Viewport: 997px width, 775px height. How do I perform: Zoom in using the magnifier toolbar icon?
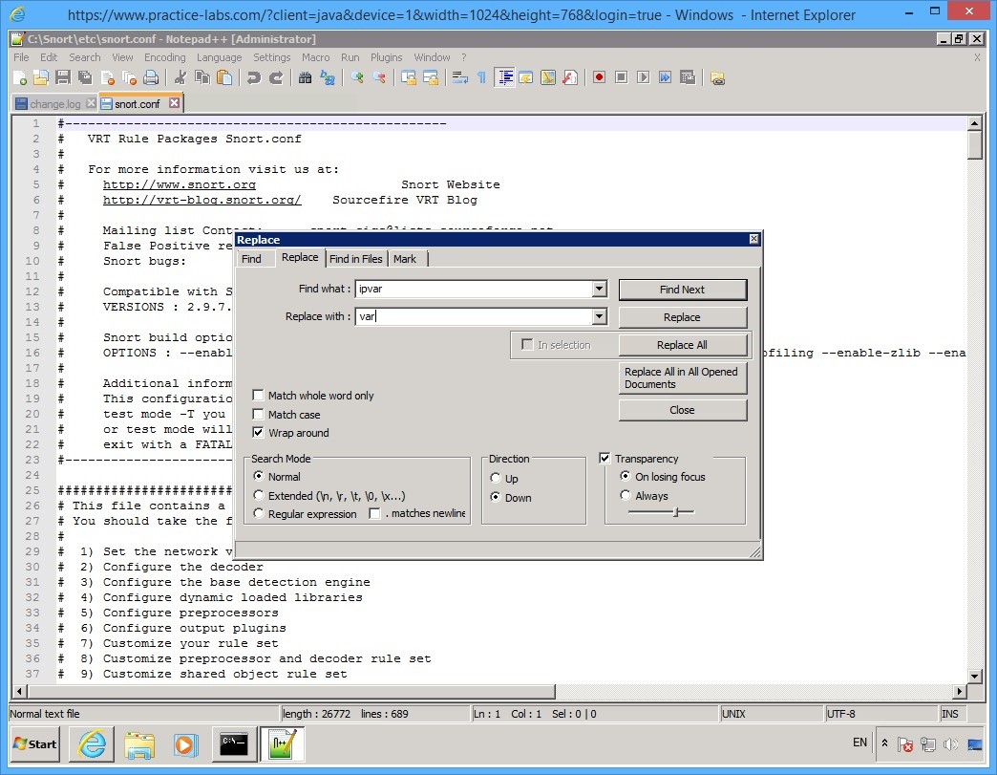coord(358,77)
